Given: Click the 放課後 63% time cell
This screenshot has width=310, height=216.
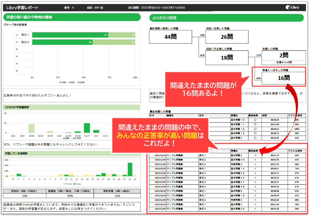Looking at the screenshot, I should [x=70, y=196].
